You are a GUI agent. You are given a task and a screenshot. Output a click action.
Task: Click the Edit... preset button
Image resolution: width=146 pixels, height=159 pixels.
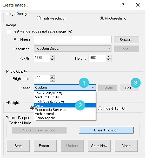[129, 88]
